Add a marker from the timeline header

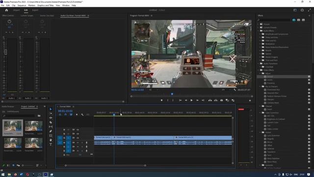[77, 115]
